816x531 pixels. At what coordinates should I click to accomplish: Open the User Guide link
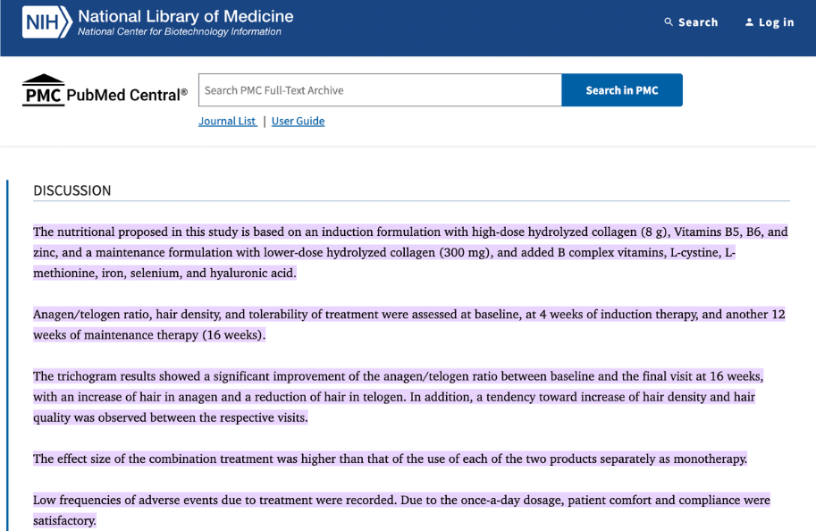pyautogui.click(x=298, y=121)
